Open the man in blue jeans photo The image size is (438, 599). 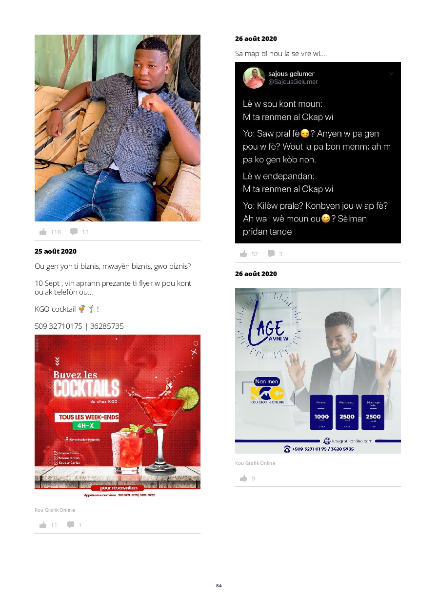(118, 128)
